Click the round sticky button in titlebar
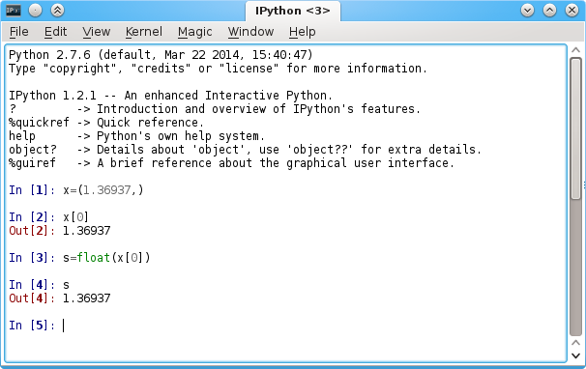This screenshot has width=586, height=369. [x=35, y=11]
